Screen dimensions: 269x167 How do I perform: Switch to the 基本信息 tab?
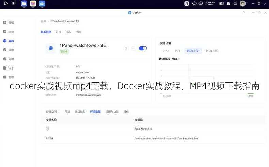click(x=46, y=32)
